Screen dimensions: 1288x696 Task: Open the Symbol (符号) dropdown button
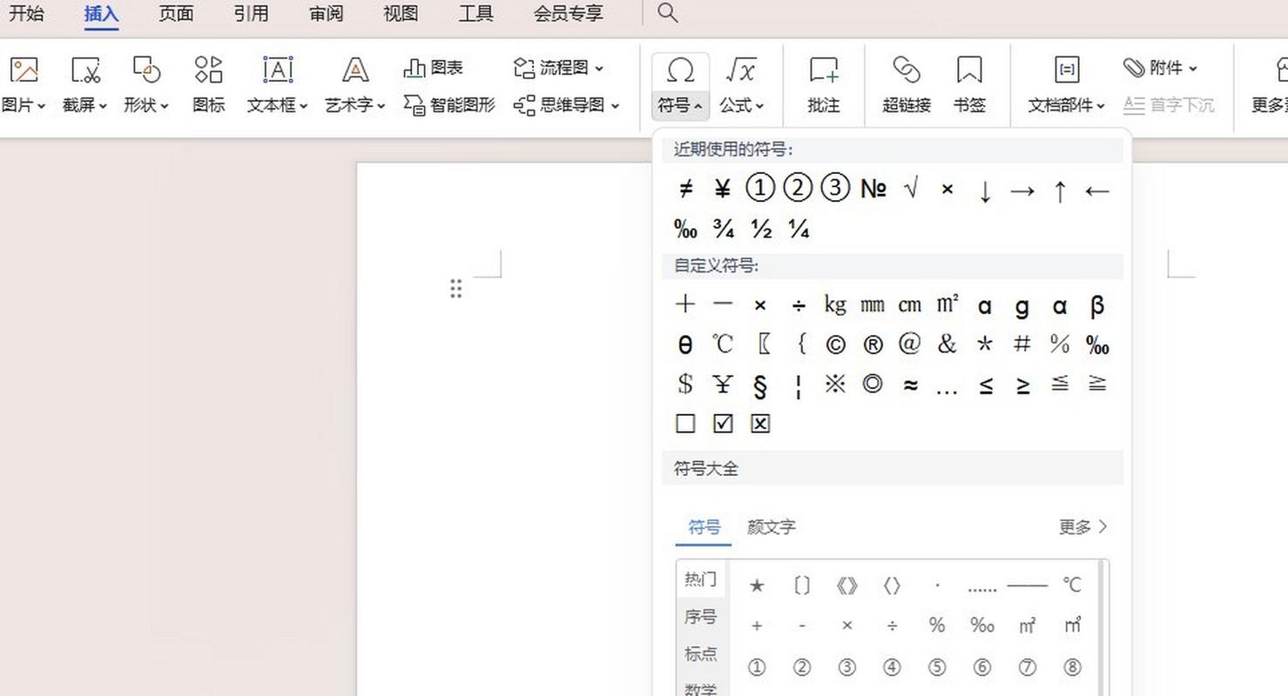(x=680, y=104)
